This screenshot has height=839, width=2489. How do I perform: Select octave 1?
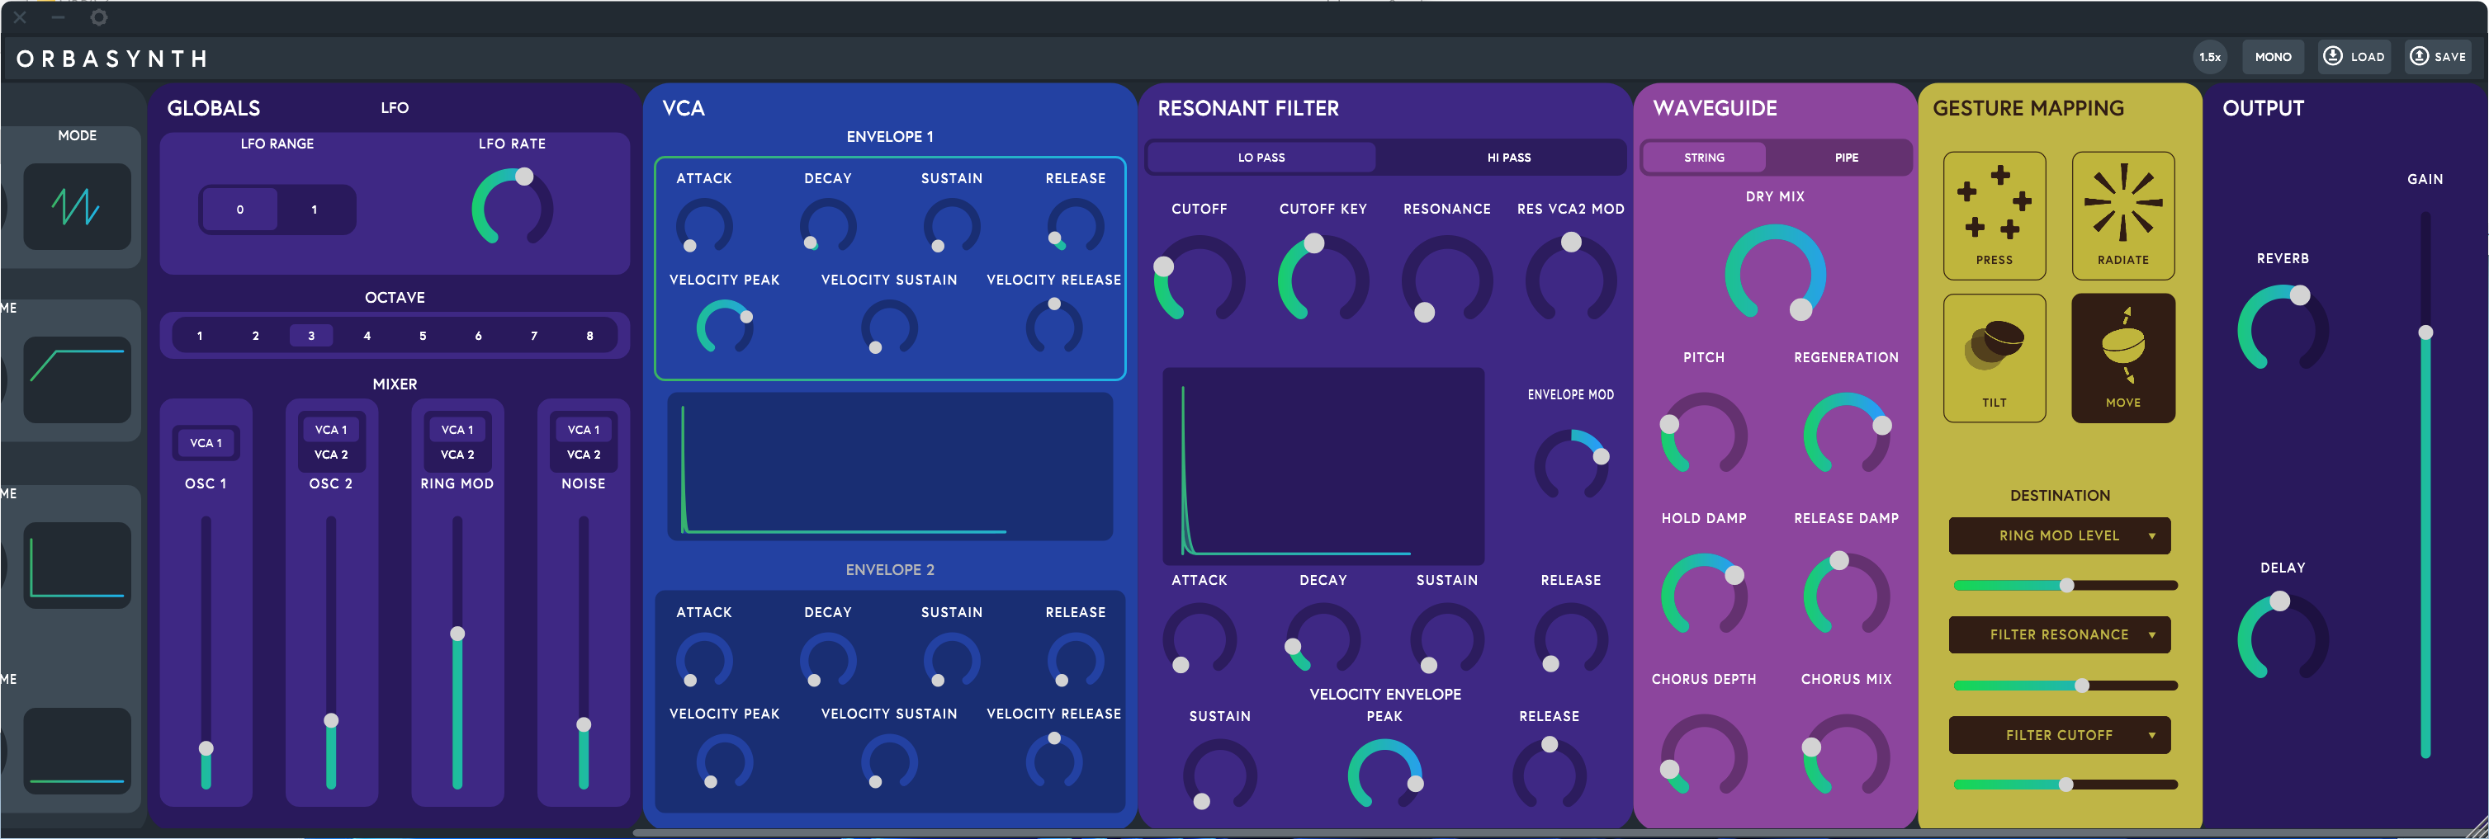coord(200,336)
